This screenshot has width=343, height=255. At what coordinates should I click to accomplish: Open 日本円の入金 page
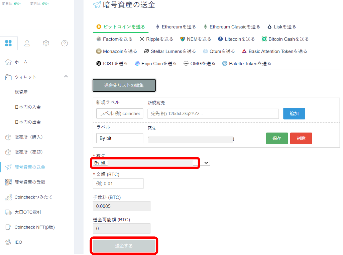tap(27, 107)
